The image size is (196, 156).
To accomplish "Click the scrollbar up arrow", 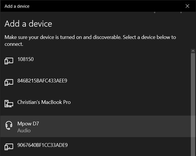I will click(x=193, y=51).
